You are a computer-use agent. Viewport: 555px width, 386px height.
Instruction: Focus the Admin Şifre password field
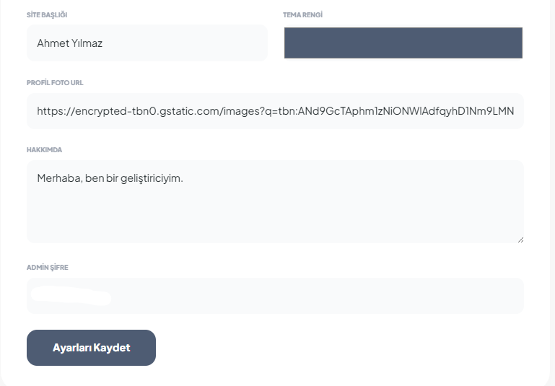275,296
